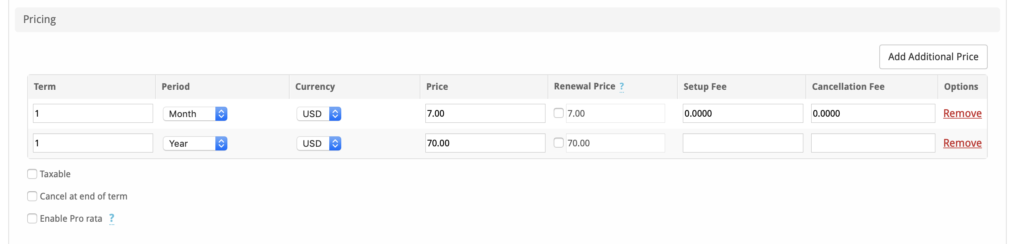Enable renewal price checkbox for monthly row
Screen dimensions: 1015x244
click(x=558, y=113)
